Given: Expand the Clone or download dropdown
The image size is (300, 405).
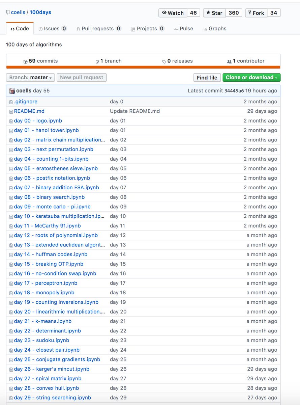Looking at the screenshot, I should (251, 78).
